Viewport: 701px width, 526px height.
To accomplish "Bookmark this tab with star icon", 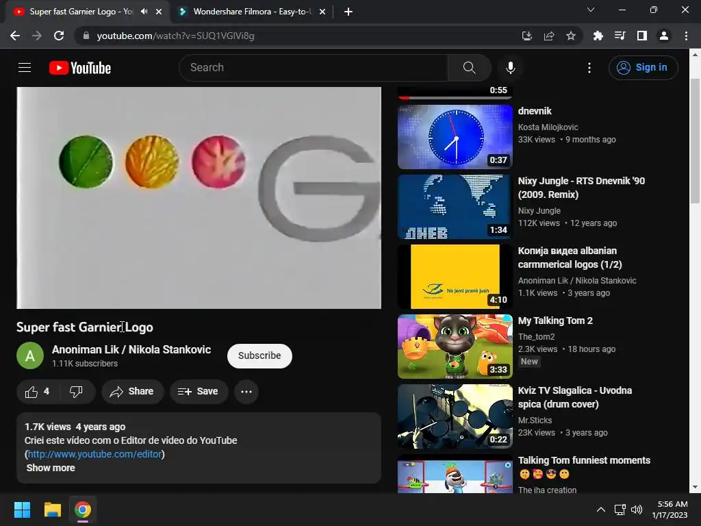I will coord(571,36).
